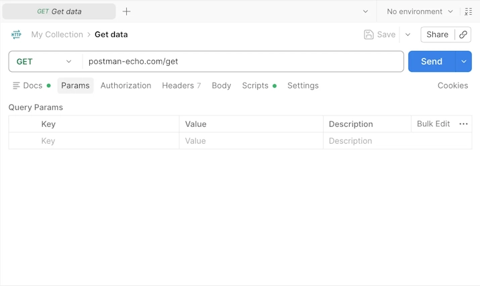Switch to the Authorization tab
The image size is (480, 286).
(126, 85)
